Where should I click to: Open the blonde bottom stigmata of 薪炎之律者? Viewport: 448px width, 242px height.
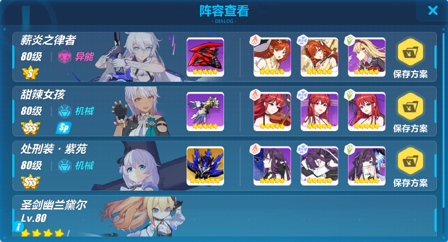(x=367, y=57)
